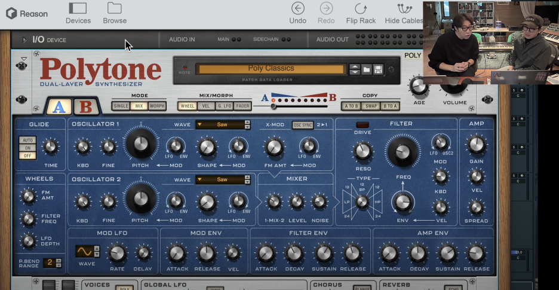The image size is (559, 290).
Task: Select VEL as mix/morph source
Action: point(205,106)
